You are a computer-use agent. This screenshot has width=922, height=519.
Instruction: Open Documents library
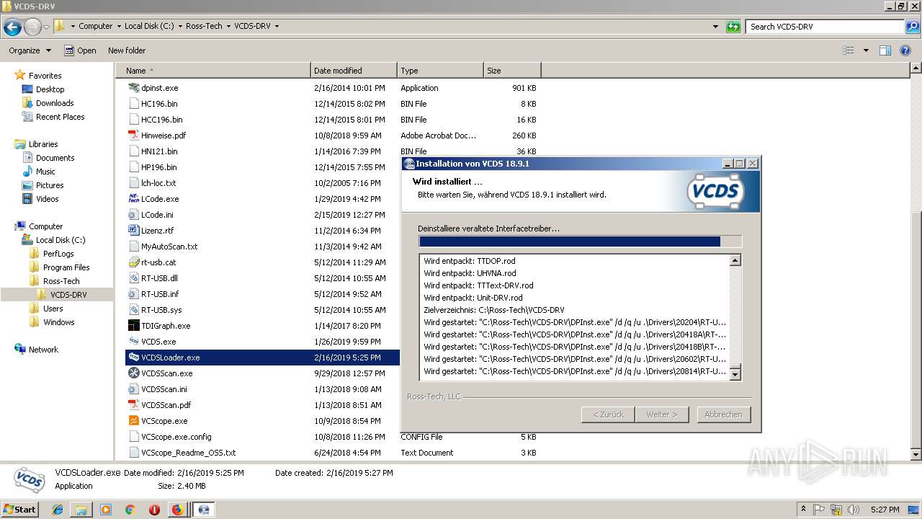(55, 158)
